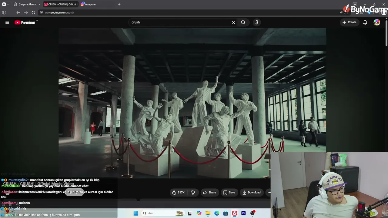The width and height of the screenshot is (388, 218).
Task: Open the Windows Start menu
Action: 136,213
